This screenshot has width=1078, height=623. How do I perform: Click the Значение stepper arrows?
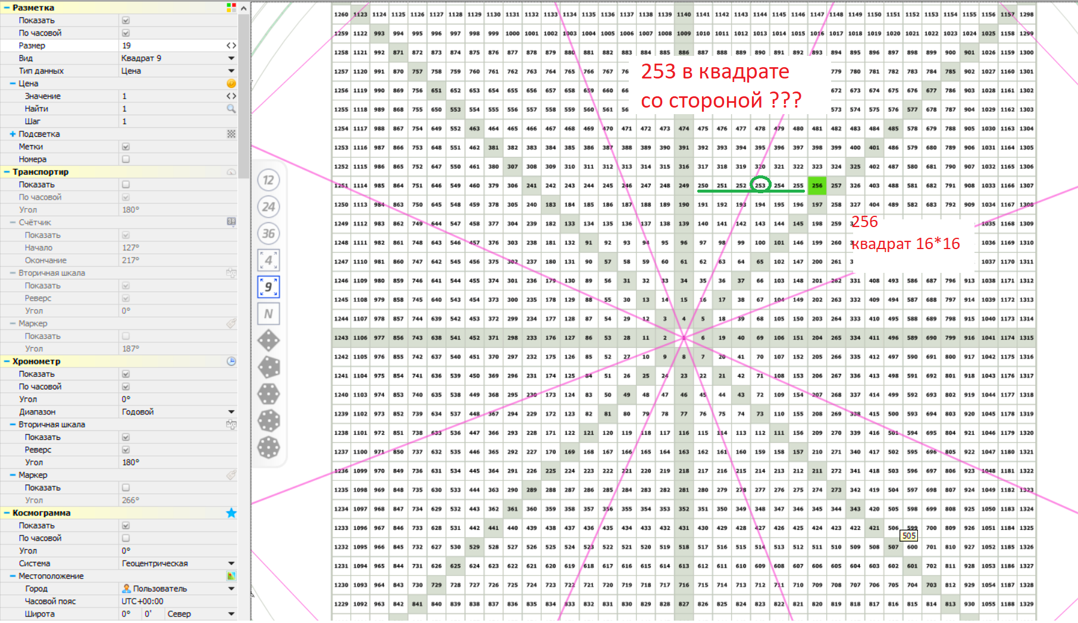231,96
